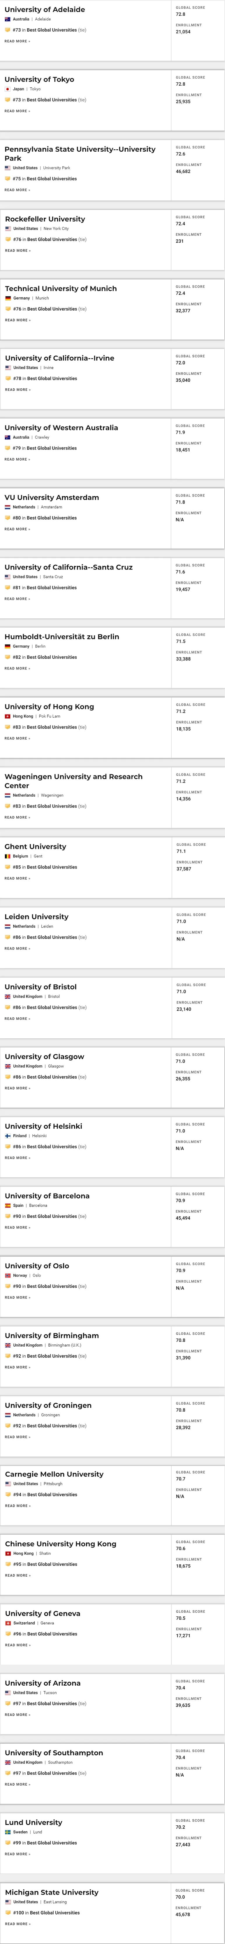Open the Rockefeller University title link
225x1944 pixels.
(45, 219)
